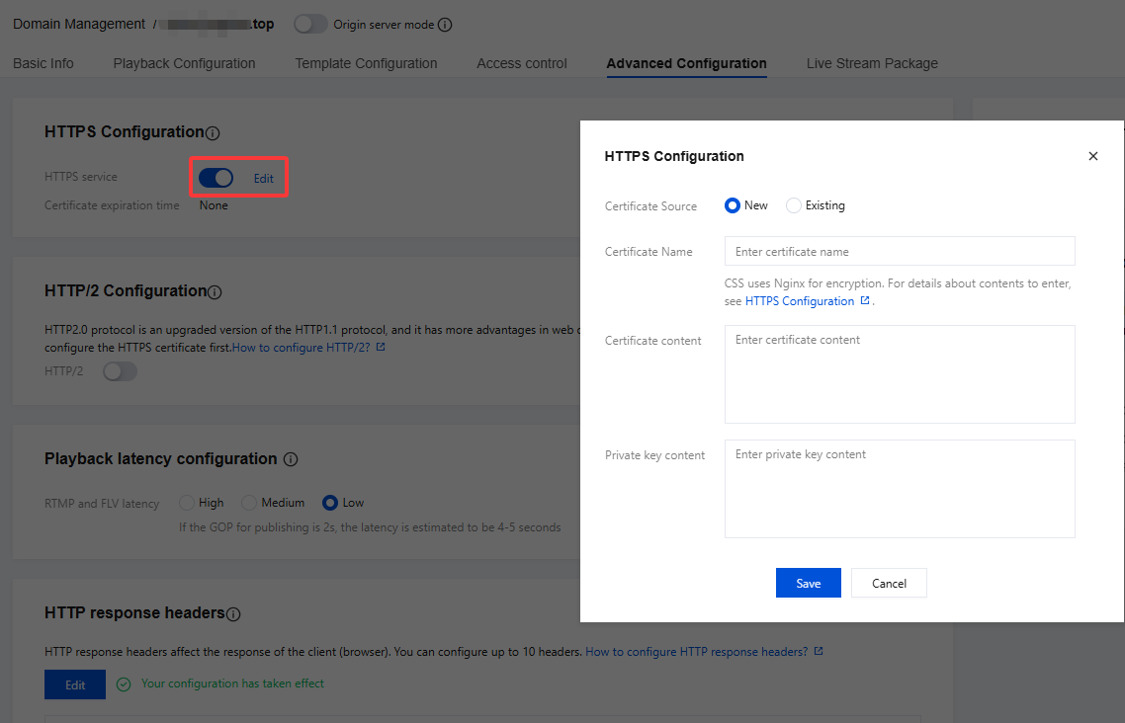Click external link icon after HTTP/2 help link

(381, 348)
